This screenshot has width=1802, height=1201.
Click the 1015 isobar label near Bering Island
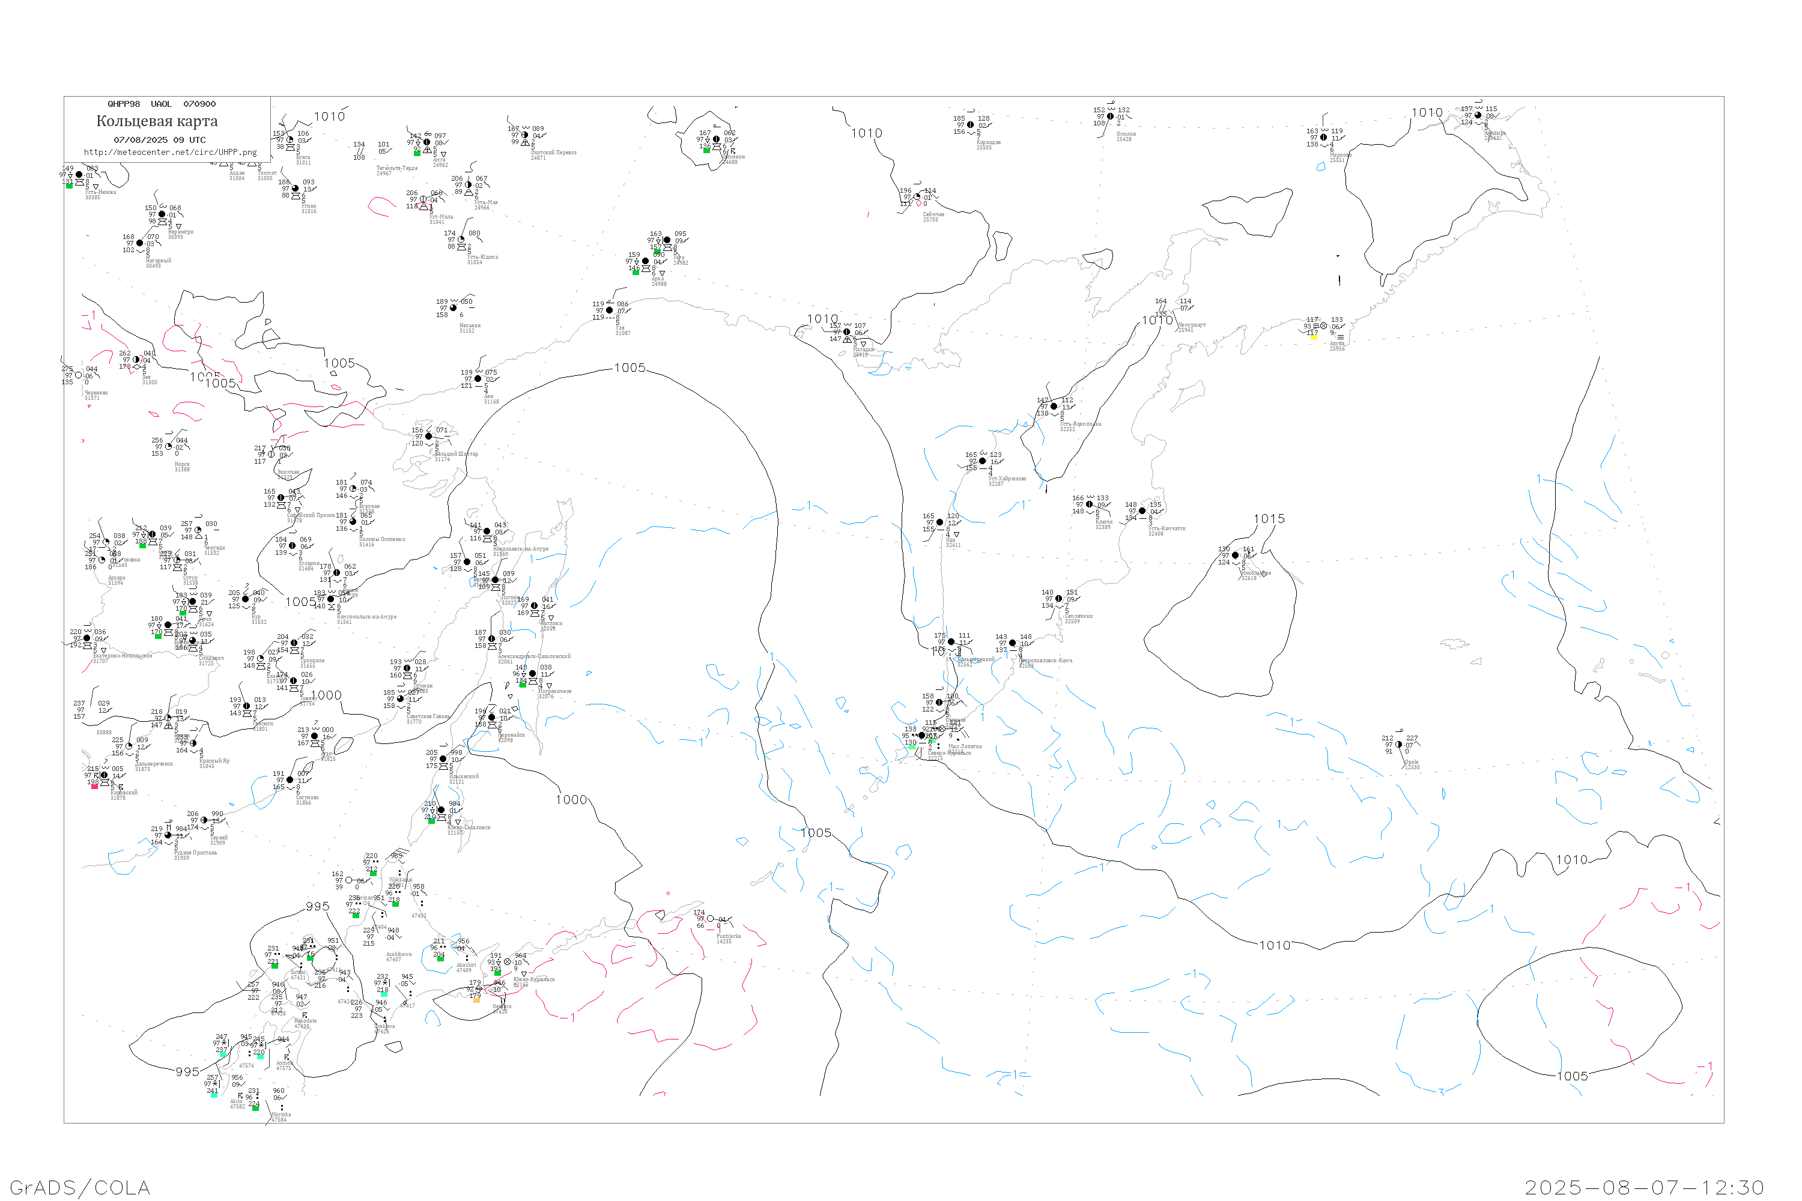1269,519
